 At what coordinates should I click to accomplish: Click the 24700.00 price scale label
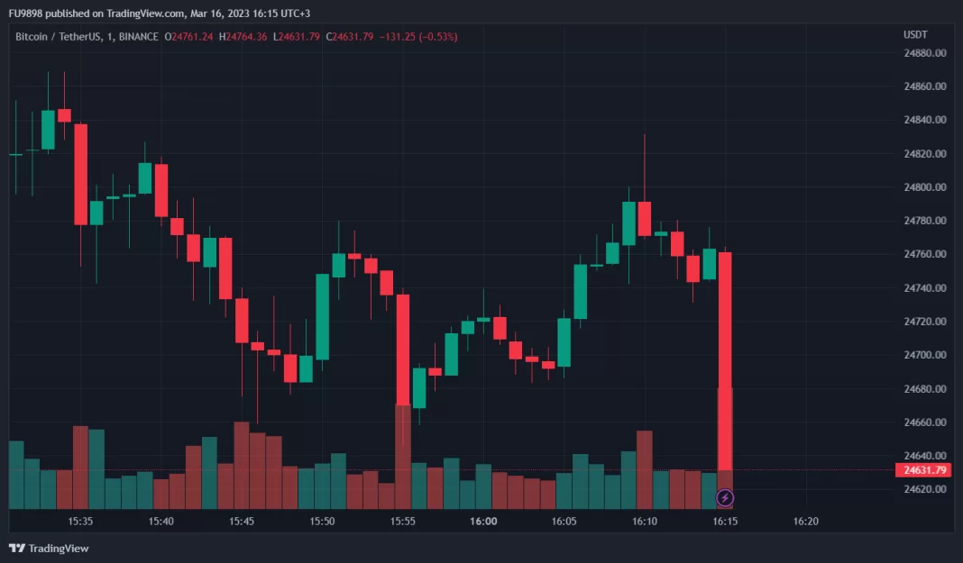click(925, 355)
